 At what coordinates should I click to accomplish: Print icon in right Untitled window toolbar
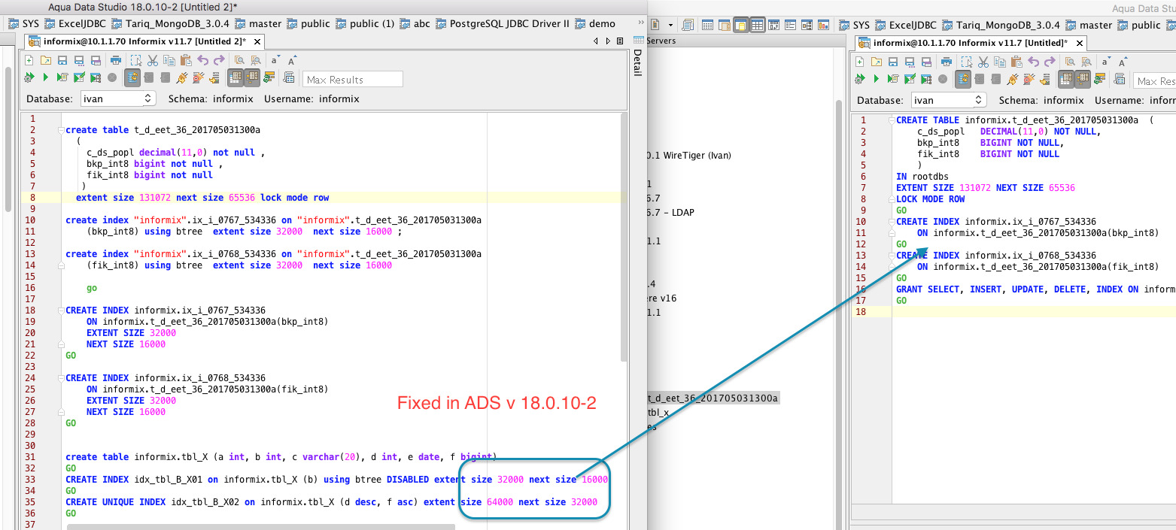(x=947, y=62)
